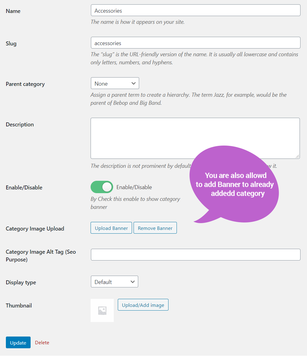307x356 pixels.
Task: Focus the Category Image Alt Tag field
Action: (x=195, y=255)
